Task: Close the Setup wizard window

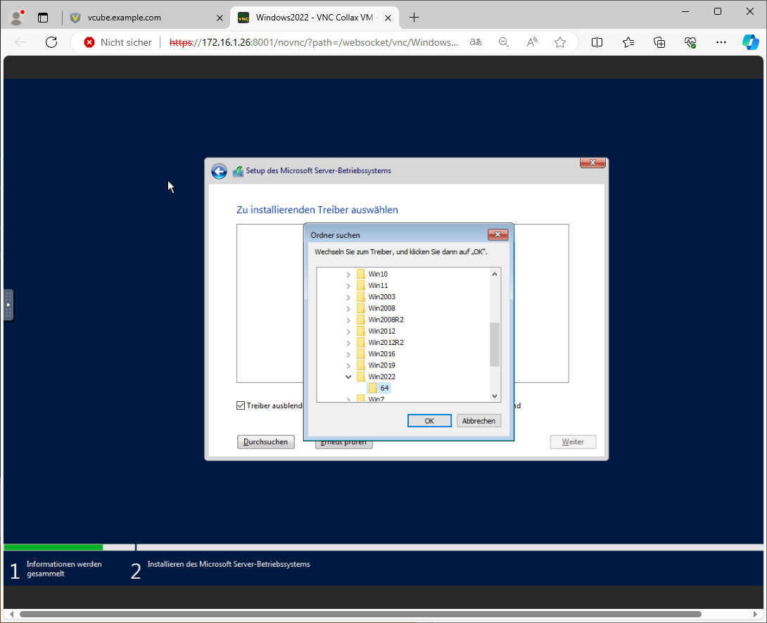Action: pos(592,163)
